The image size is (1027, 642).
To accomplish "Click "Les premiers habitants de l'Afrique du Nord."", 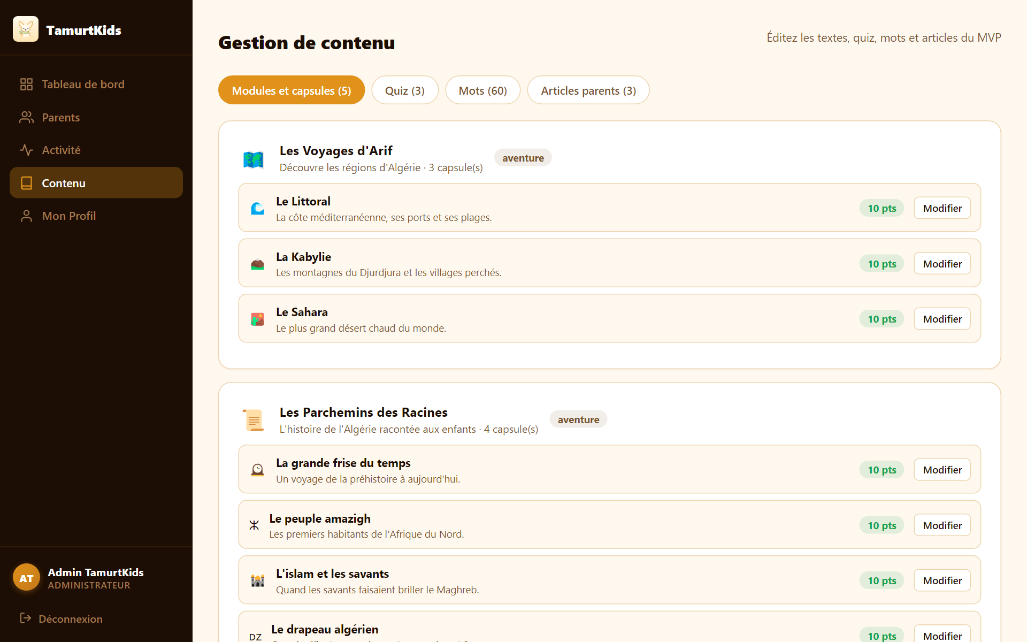I will 366,534.
